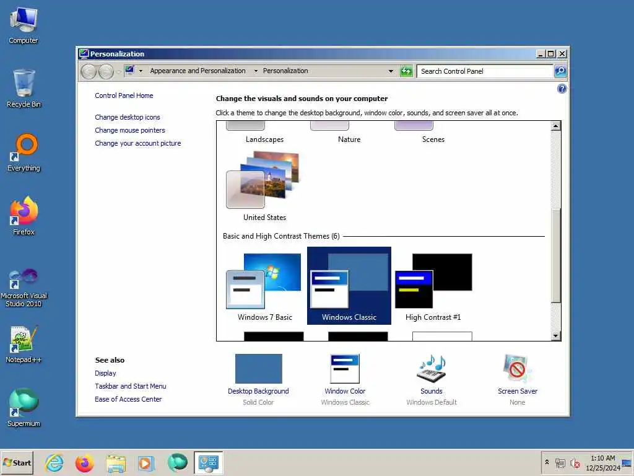Viewport: 634px width, 476px height.
Task: Go forward with the Forward arrow button
Action: coord(106,72)
